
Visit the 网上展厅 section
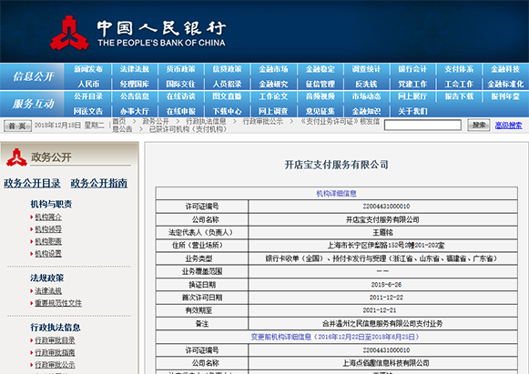click(412, 96)
